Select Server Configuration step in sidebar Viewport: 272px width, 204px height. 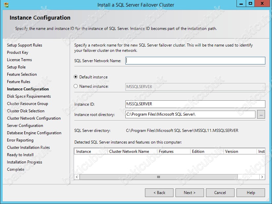tap(25, 126)
